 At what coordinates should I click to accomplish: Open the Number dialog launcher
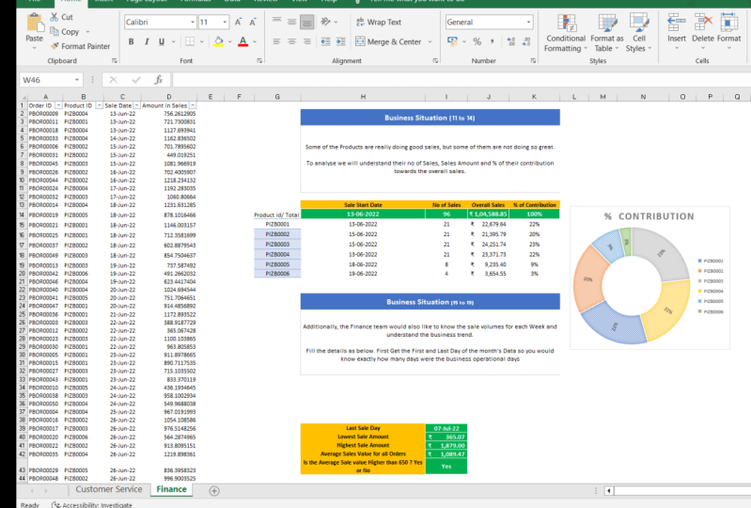[533, 61]
